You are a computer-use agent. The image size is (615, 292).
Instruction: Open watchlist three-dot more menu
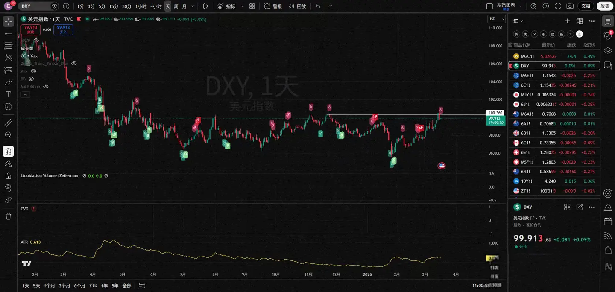[x=592, y=21]
